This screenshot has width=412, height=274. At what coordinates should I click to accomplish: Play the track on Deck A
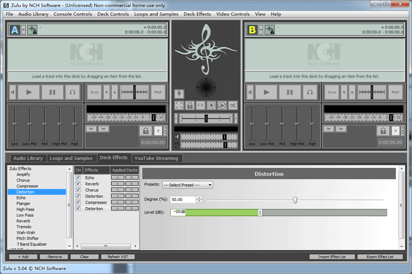(x=29, y=93)
